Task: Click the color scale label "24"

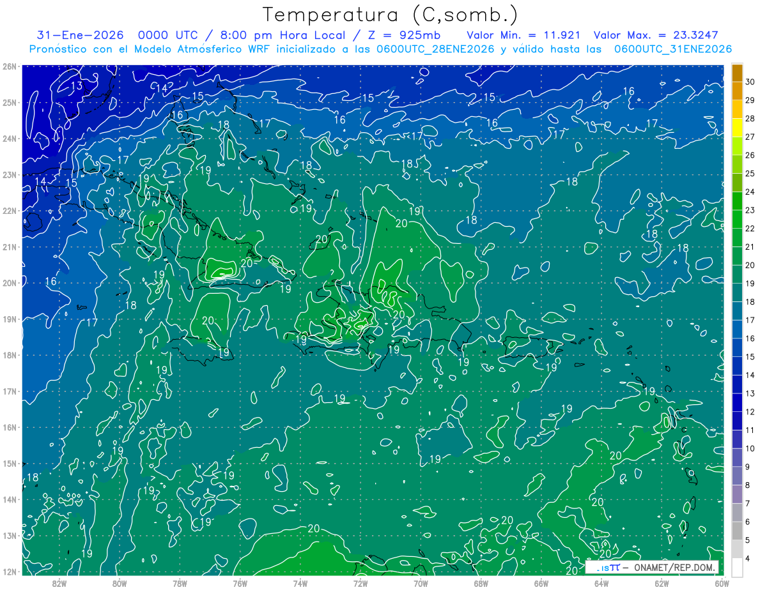Action: (750, 192)
